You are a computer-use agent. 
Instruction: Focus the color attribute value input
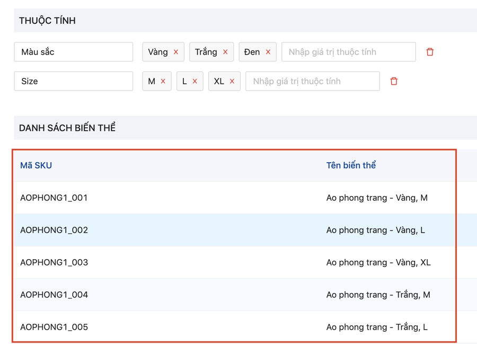click(348, 52)
